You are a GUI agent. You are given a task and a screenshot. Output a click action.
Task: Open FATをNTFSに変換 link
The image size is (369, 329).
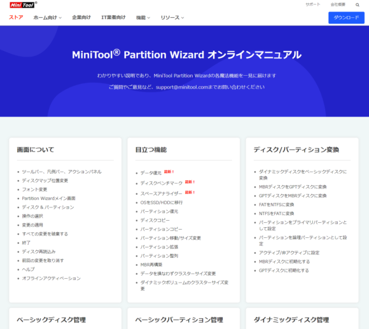[277, 205]
